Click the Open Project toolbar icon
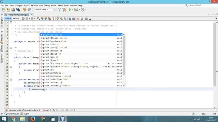The height and width of the screenshot is (122, 218). 13,10
